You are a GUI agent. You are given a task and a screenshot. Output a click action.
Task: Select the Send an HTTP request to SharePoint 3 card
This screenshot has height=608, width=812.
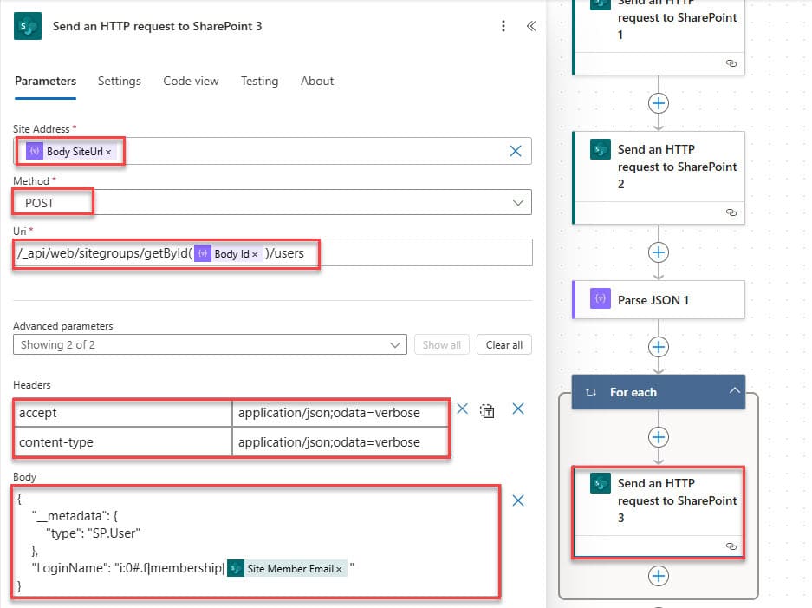pyautogui.click(x=659, y=512)
